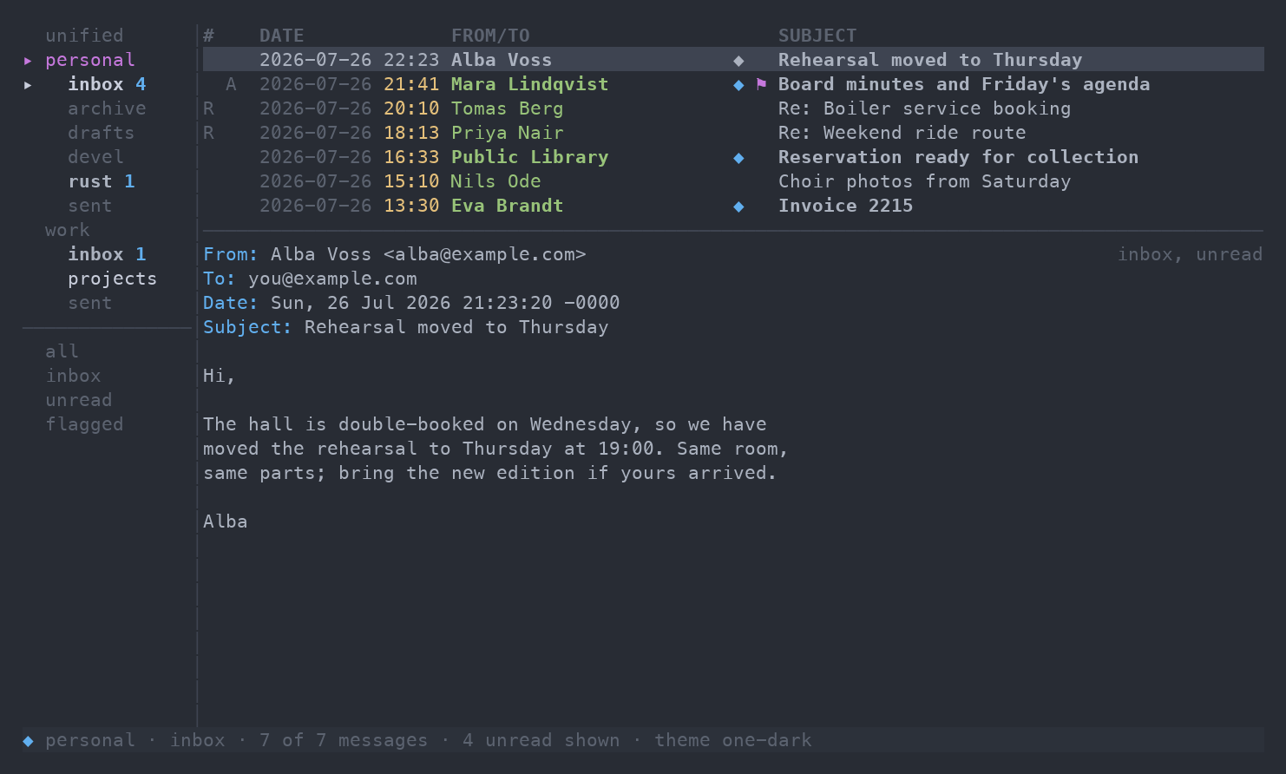Select the flagged filter in the sidebar
This screenshot has height=774, width=1286.
[x=84, y=424]
